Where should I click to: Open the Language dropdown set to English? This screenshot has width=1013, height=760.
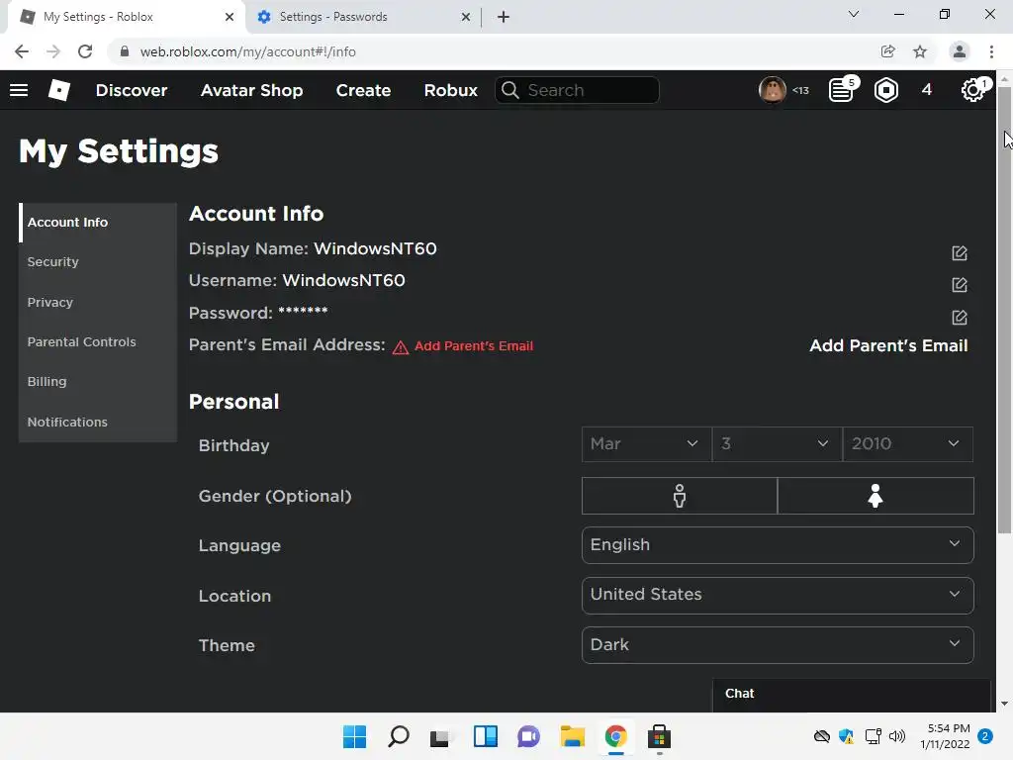coord(778,545)
